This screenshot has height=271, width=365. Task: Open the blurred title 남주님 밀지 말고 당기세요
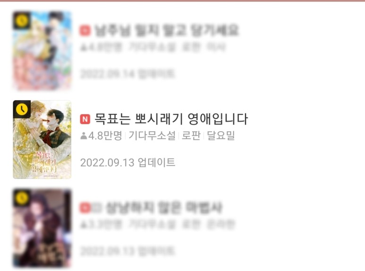click(167, 30)
